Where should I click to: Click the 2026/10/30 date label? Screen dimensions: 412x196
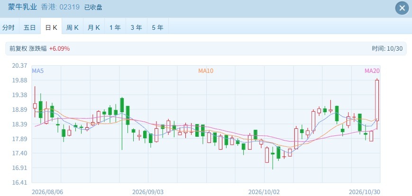tap(365, 192)
